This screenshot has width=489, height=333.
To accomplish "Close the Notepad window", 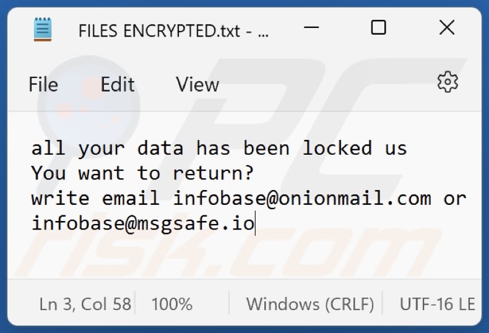I will coord(447,28).
